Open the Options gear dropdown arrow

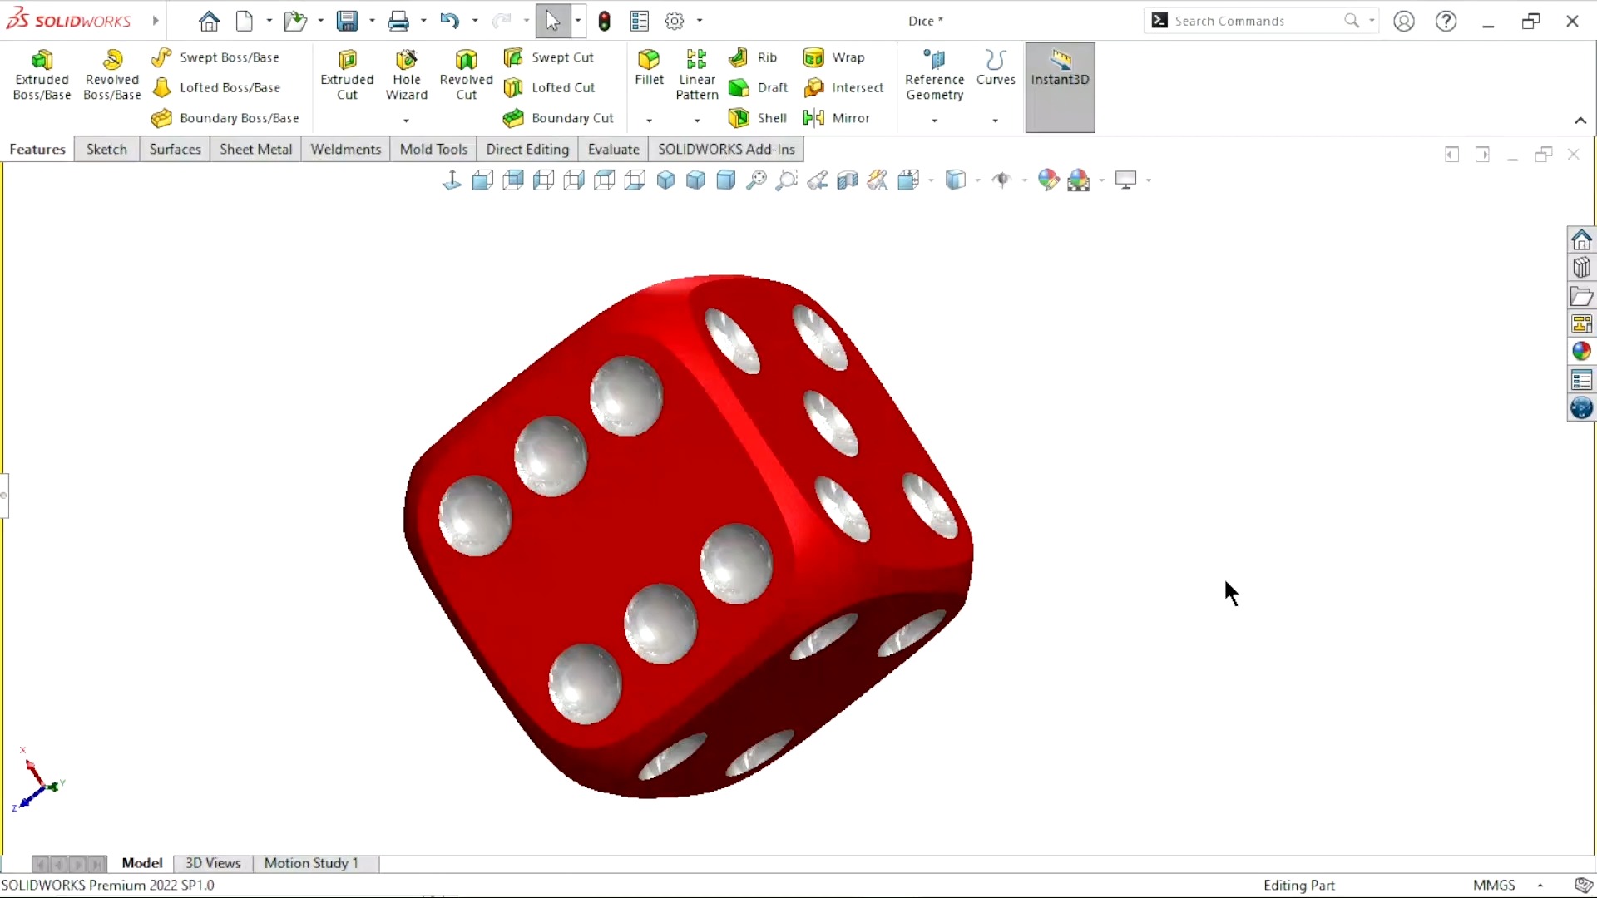700,21
